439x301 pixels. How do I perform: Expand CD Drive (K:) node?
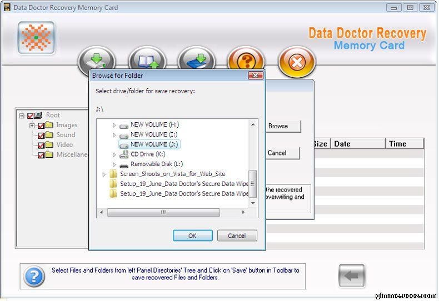coord(114,154)
